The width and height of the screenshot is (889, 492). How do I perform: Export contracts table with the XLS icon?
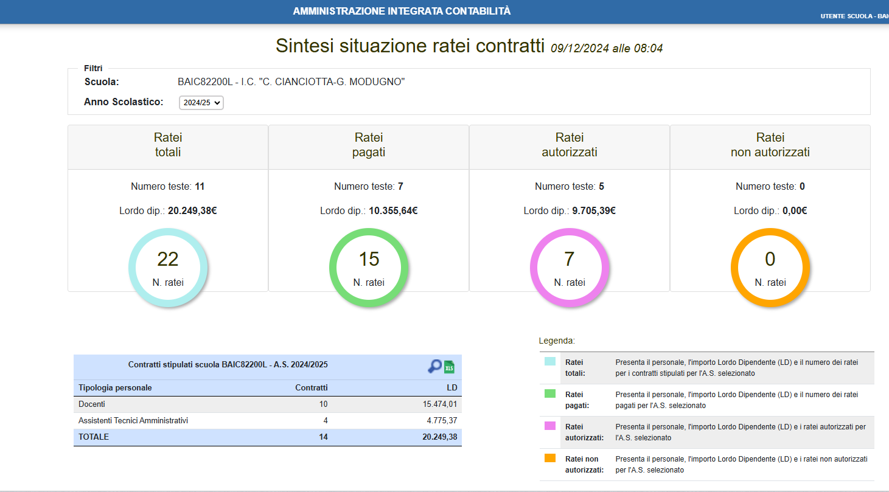click(x=449, y=367)
